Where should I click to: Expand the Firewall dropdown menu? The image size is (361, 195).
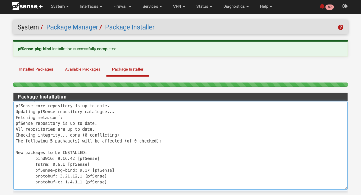122,6
